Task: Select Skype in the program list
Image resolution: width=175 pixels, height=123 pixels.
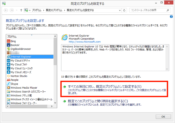Action: tap(14, 84)
